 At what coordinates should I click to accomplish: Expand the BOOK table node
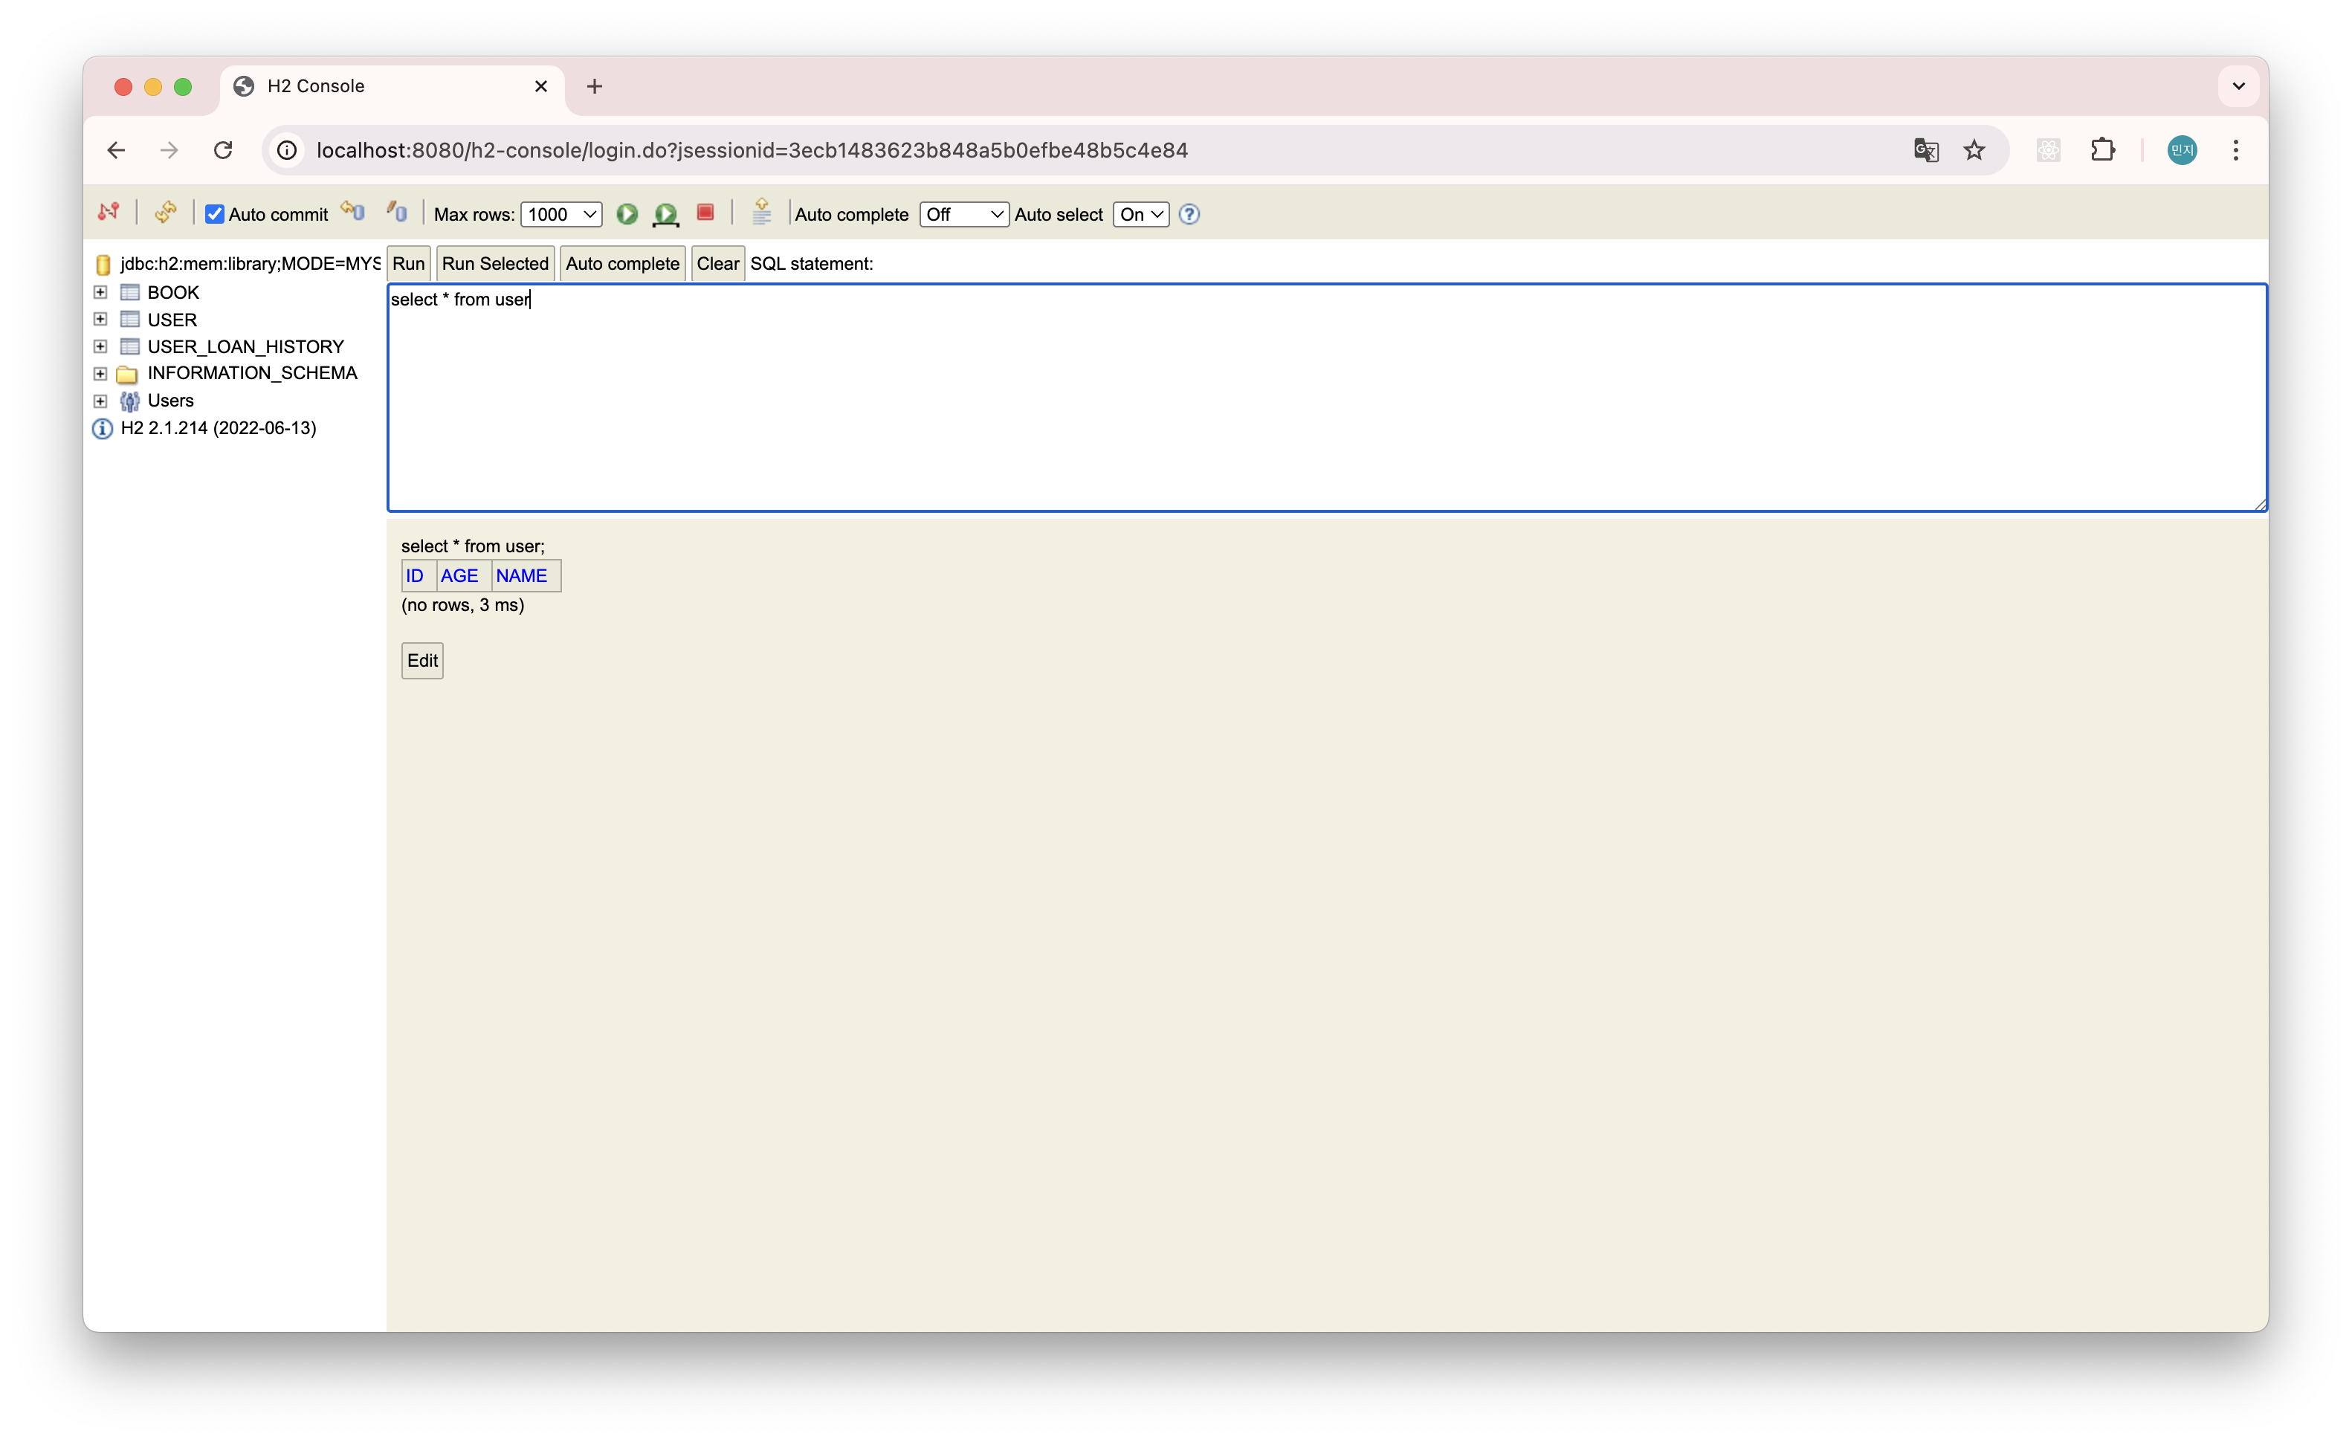point(100,292)
